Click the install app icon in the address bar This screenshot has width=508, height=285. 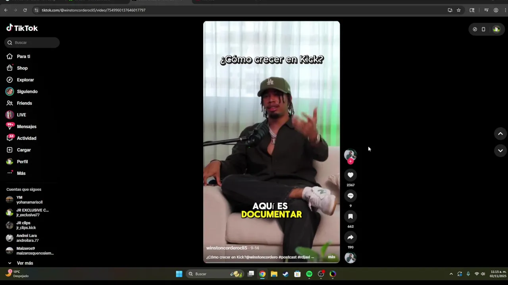coord(450,10)
